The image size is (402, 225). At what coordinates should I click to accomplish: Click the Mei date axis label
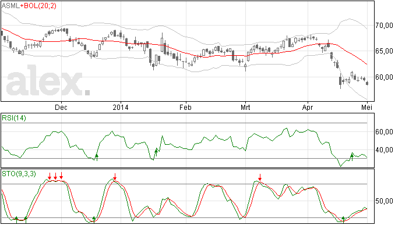[366, 107]
